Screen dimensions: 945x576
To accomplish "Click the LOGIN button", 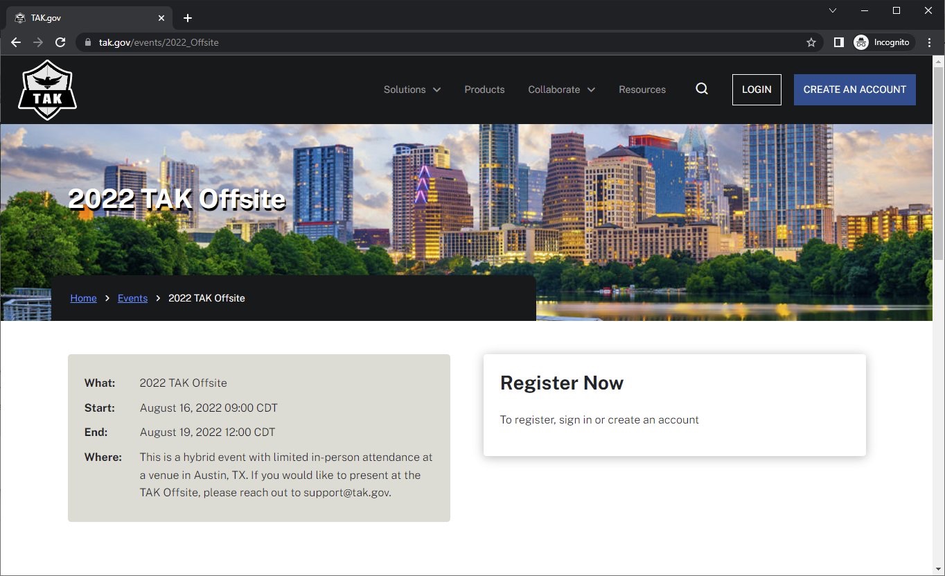I will pyautogui.click(x=757, y=89).
